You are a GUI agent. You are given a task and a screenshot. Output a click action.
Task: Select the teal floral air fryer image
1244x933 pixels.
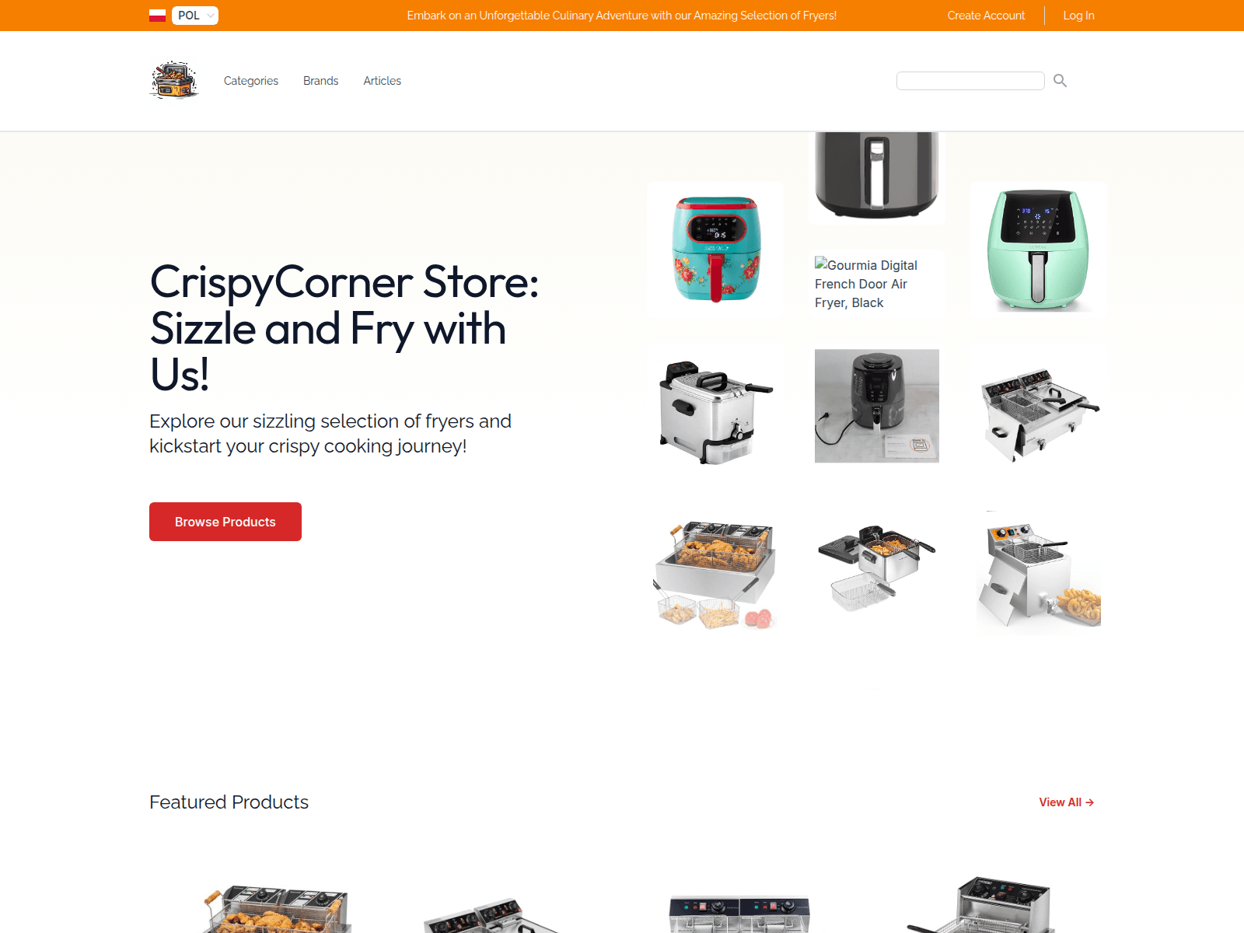[715, 250]
